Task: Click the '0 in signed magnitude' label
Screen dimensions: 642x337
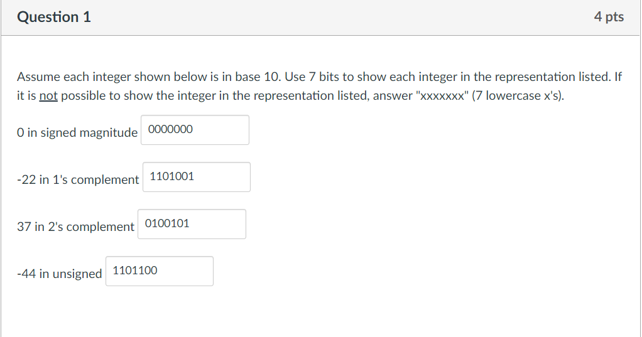Action: (x=77, y=132)
